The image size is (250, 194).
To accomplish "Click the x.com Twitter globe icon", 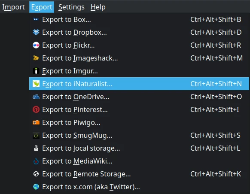I will tap(36, 187).
